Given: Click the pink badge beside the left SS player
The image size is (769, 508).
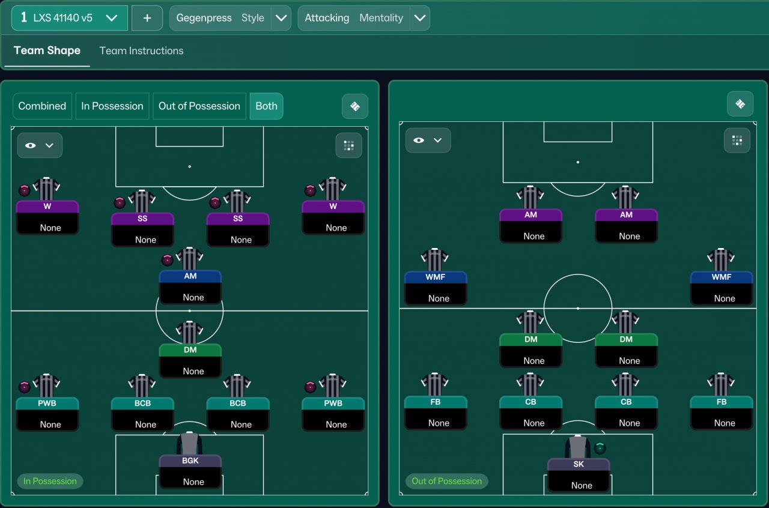Looking at the screenshot, I should [120, 203].
